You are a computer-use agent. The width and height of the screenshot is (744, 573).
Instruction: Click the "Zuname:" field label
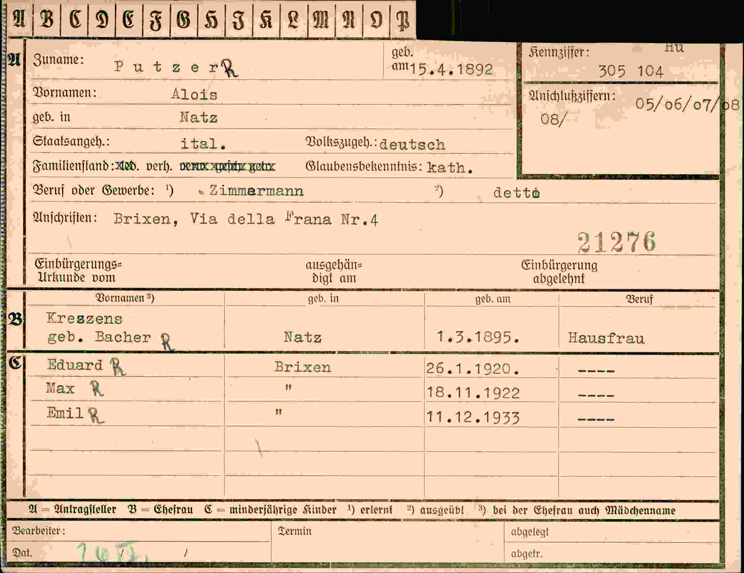59,60
